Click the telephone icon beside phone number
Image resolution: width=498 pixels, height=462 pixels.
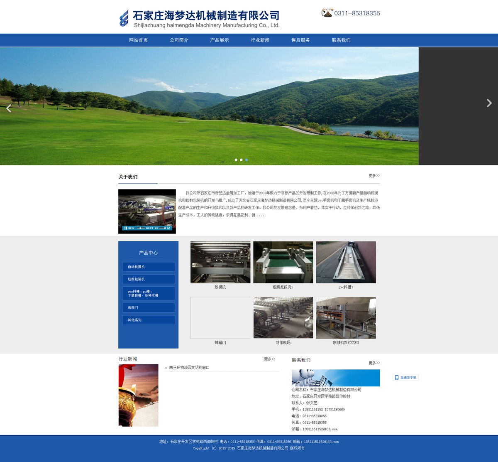[327, 13]
